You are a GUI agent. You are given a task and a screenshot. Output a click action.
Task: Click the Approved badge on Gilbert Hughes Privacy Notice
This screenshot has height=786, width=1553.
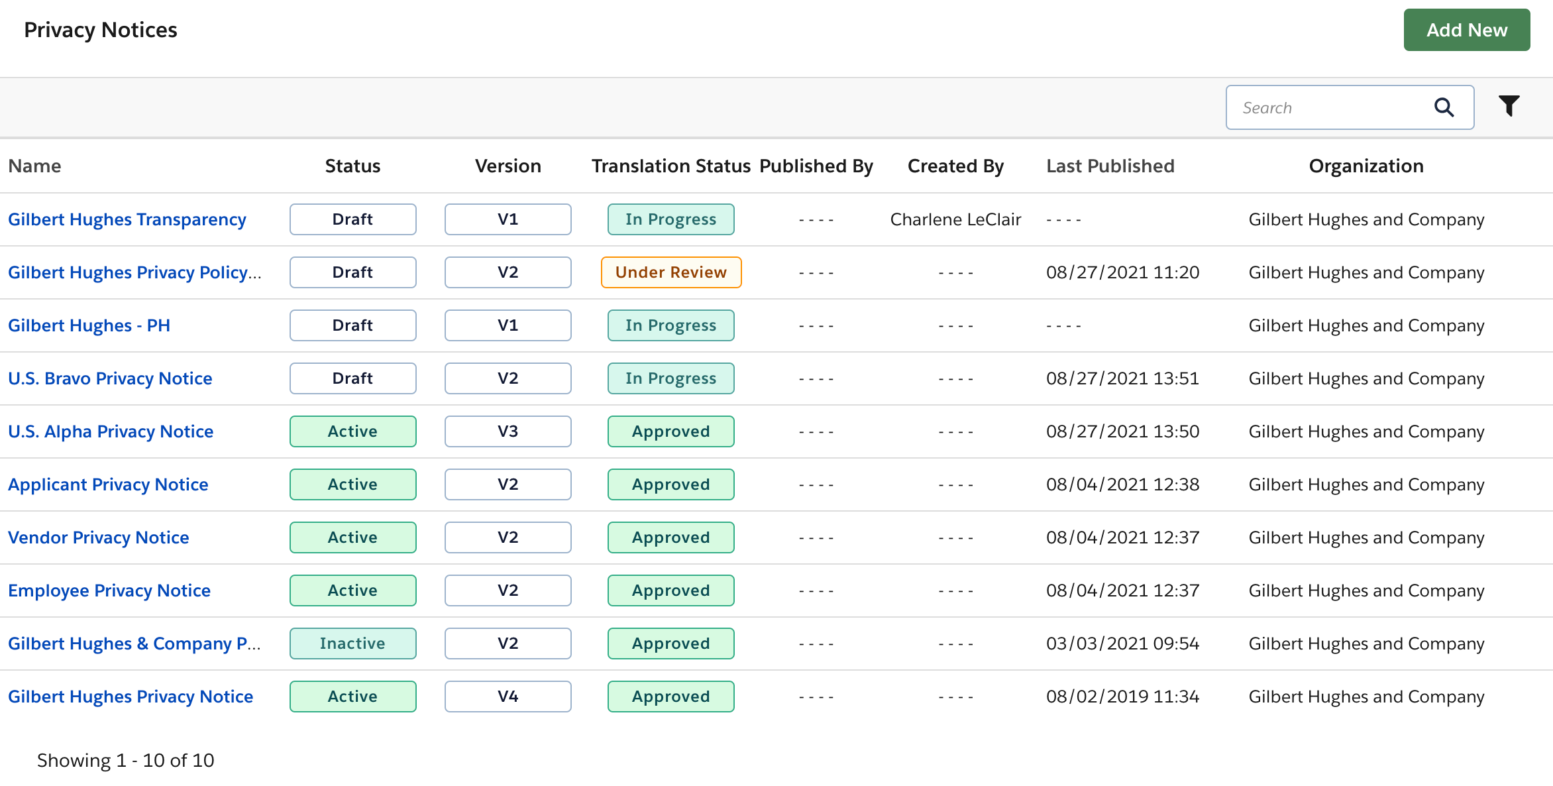[670, 696]
